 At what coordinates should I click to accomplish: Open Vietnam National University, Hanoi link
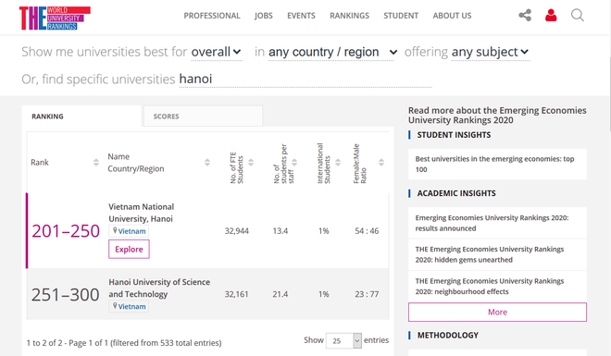(142, 213)
